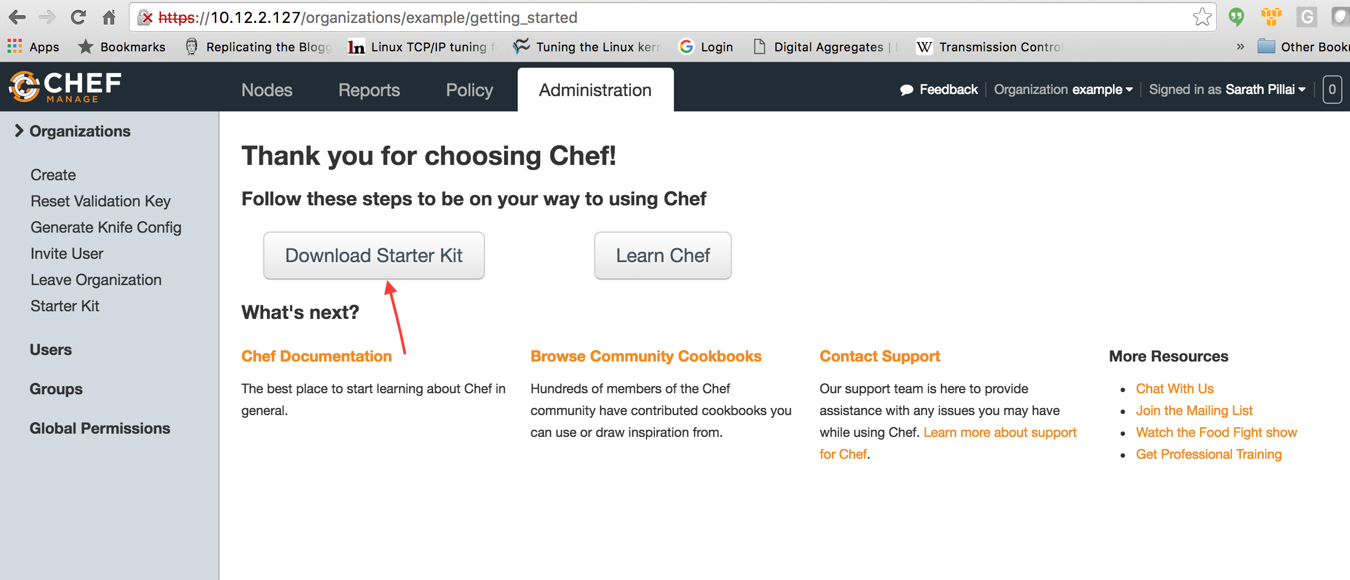The height and width of the screenshot is (580, 1350).
Task: Click the Learn Chef button
Action: click(663, 256)
